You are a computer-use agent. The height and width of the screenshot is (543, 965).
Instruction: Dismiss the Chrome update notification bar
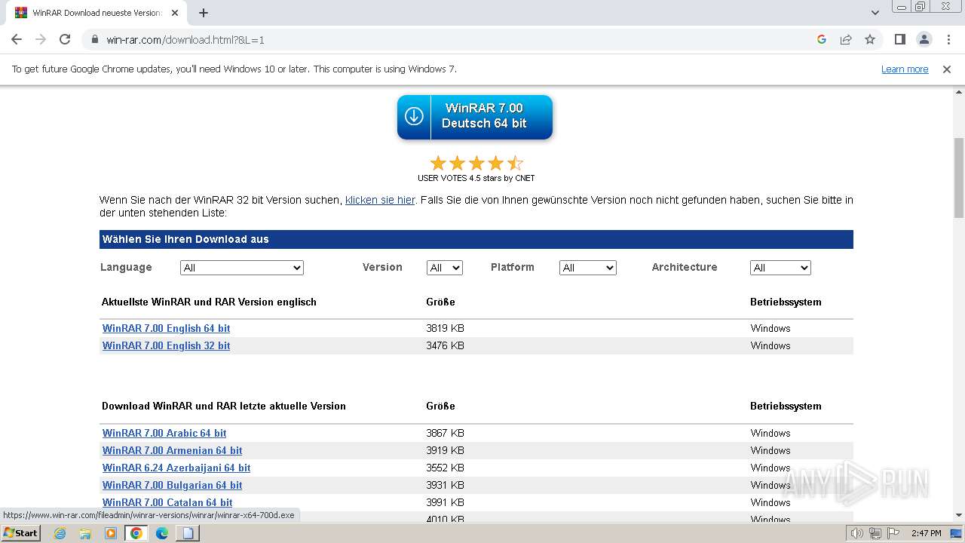tap(947, 69)
